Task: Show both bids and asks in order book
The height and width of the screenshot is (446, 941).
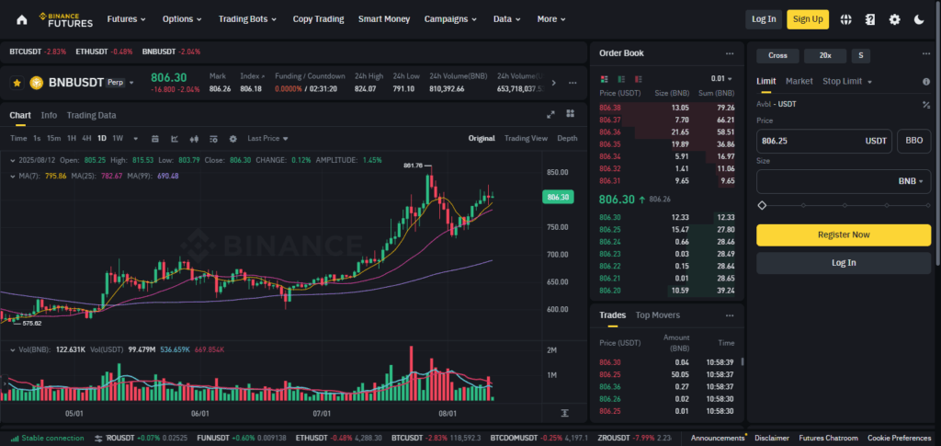Action: (x=605, y=79)
